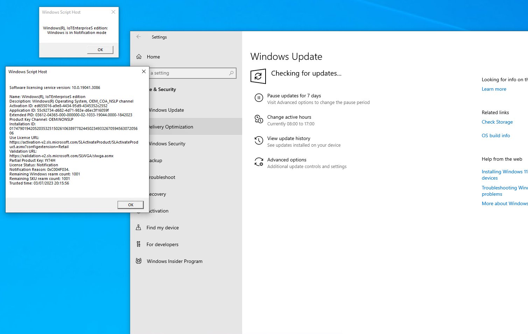Open For developers page
Image resolution: width=528 pixels, height=334 pixels.
pyautogui.click(x=186, y=244)
